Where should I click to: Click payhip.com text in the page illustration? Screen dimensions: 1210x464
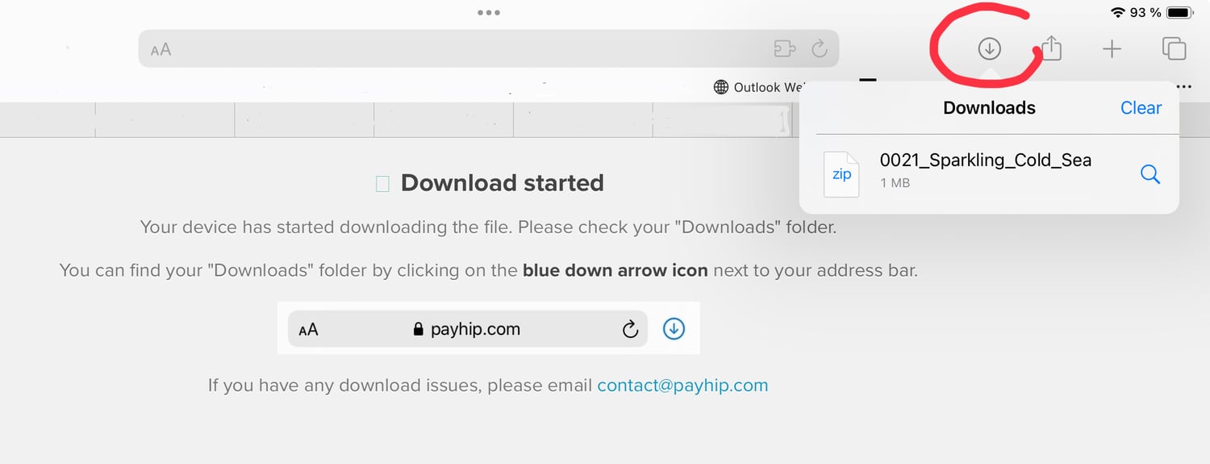(x=475, y=329)
